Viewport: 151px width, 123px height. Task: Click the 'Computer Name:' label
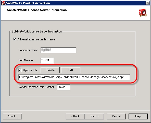(x=28, y=50)
